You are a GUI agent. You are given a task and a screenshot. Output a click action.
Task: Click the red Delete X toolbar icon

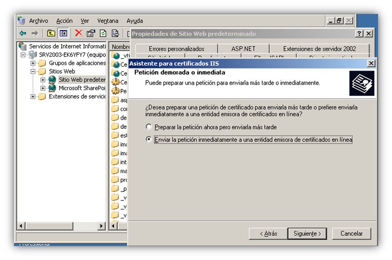point(78,33)
